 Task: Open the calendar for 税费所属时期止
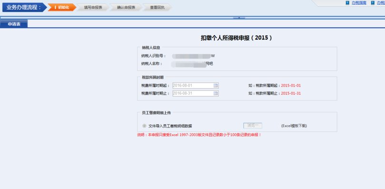pyautogui.click(x=216, y=93)
